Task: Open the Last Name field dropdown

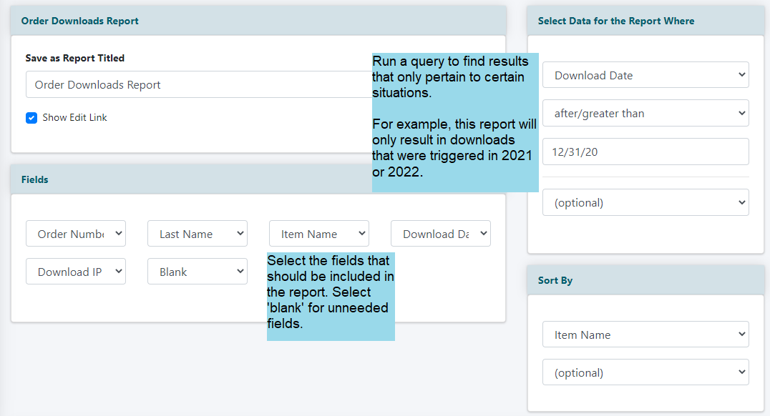Action: 198,234
